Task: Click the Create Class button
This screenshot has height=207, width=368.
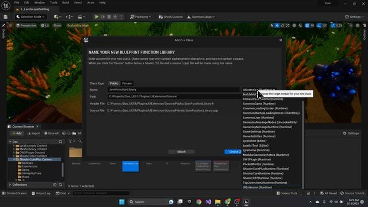Action: [x=233, y=152]
